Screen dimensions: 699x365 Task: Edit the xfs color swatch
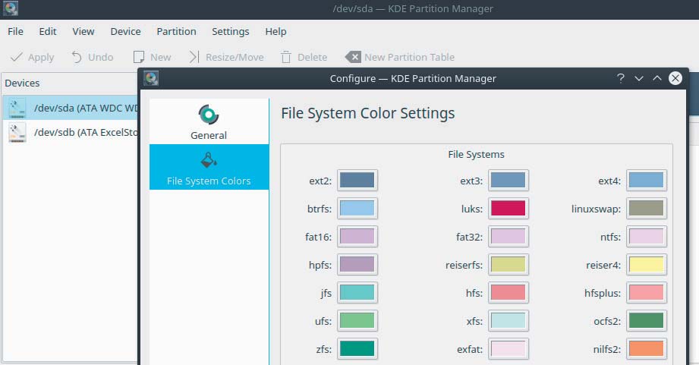coord(509,320)
